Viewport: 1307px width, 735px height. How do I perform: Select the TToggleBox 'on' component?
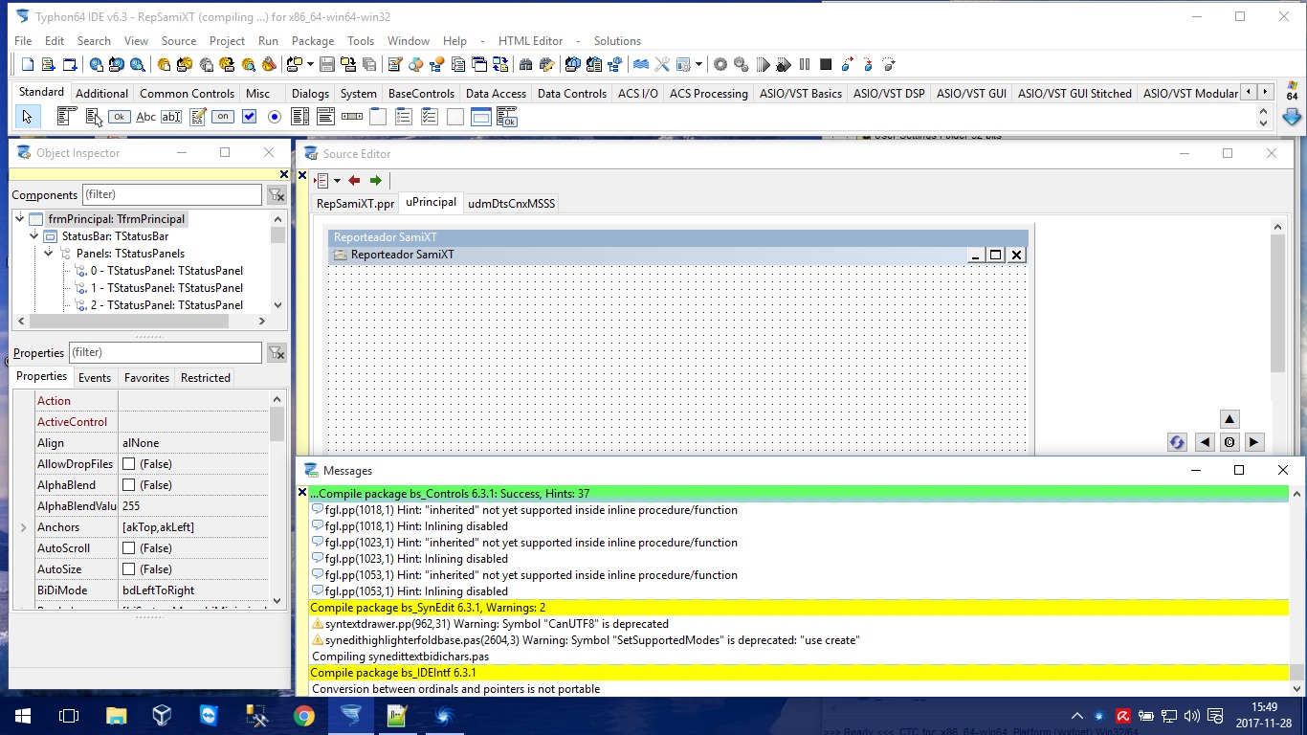pyautogui.click(x=223, y=117)
